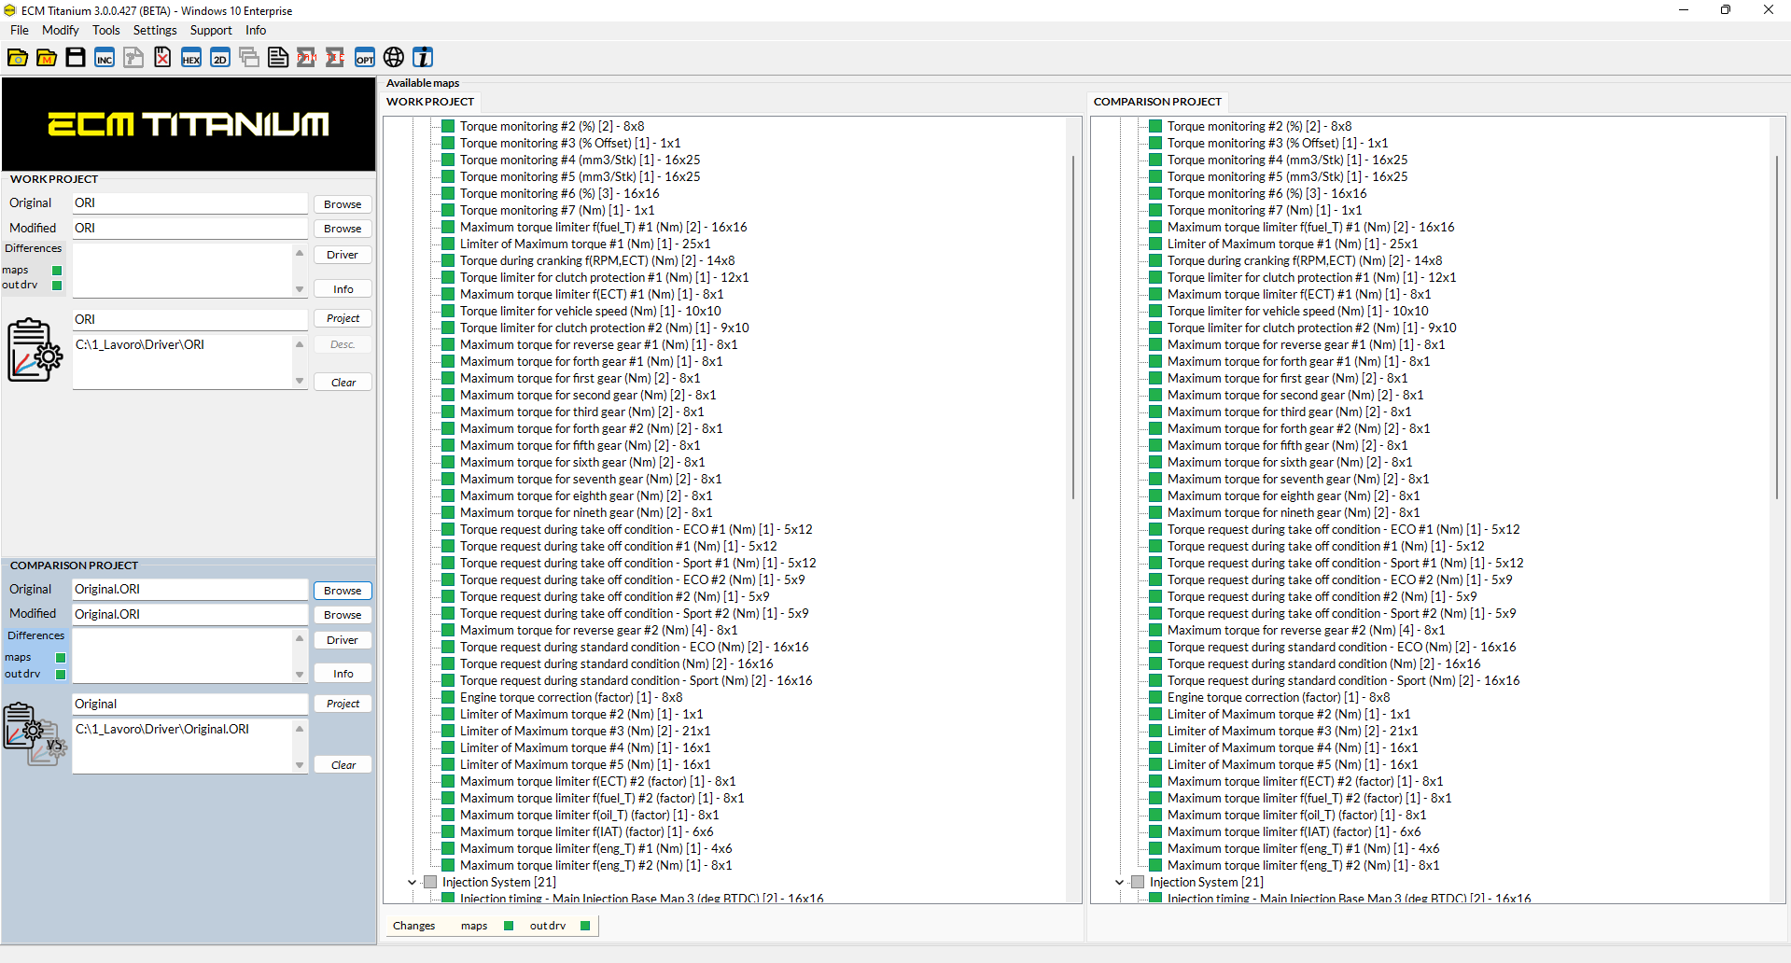Open the Tools menu
The image size is (1791, 963).
pos(105,30)
